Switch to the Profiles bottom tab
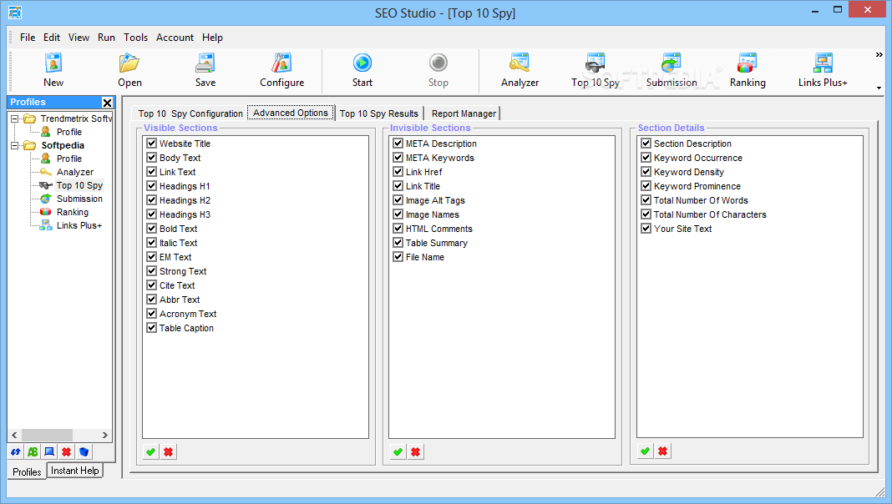Image resolution: width=892 pixels, height=504 pixels. 27,472
